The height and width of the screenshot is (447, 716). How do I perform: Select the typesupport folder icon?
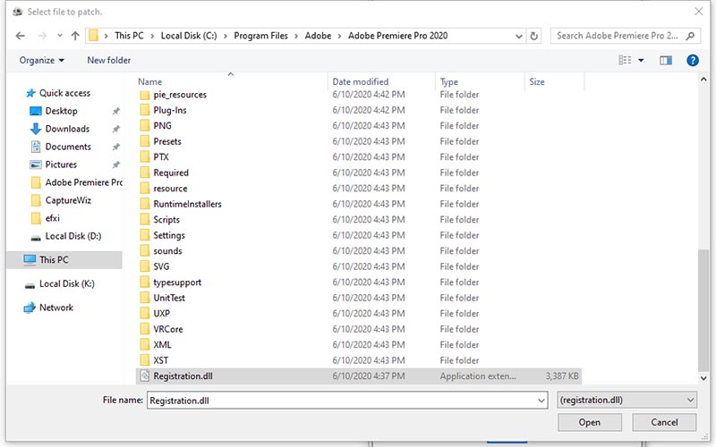pyautogui.click(x=145, y=282)
